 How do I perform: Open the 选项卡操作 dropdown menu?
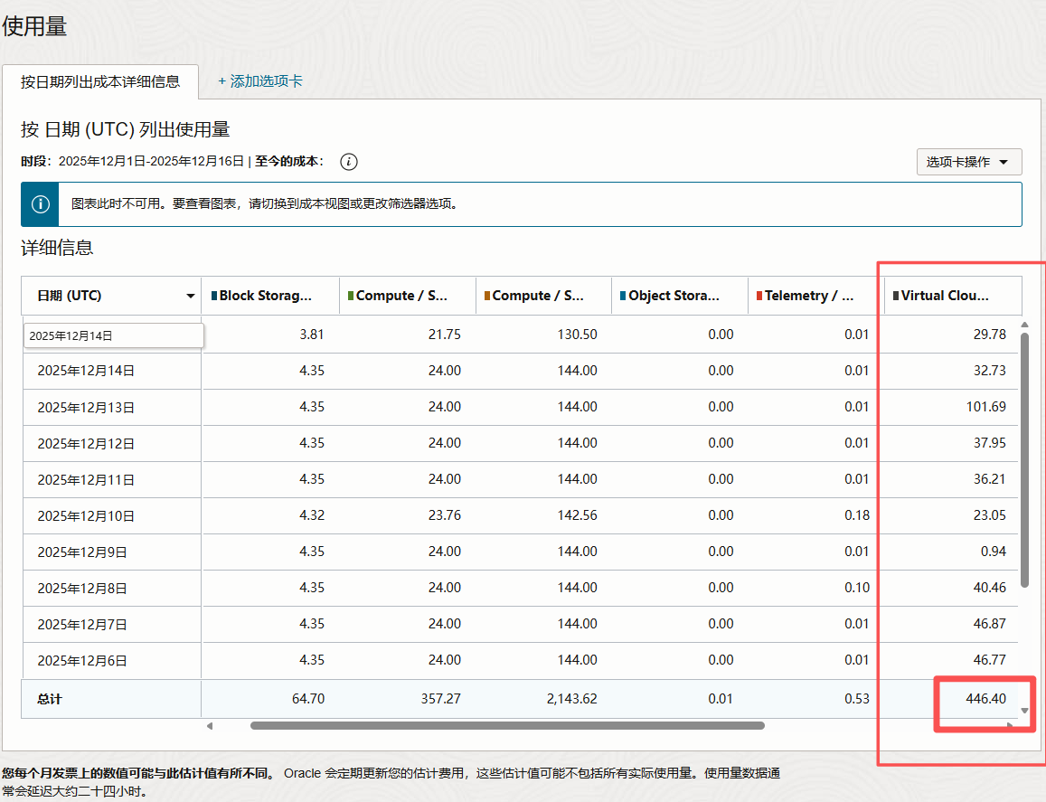[968, 163]
